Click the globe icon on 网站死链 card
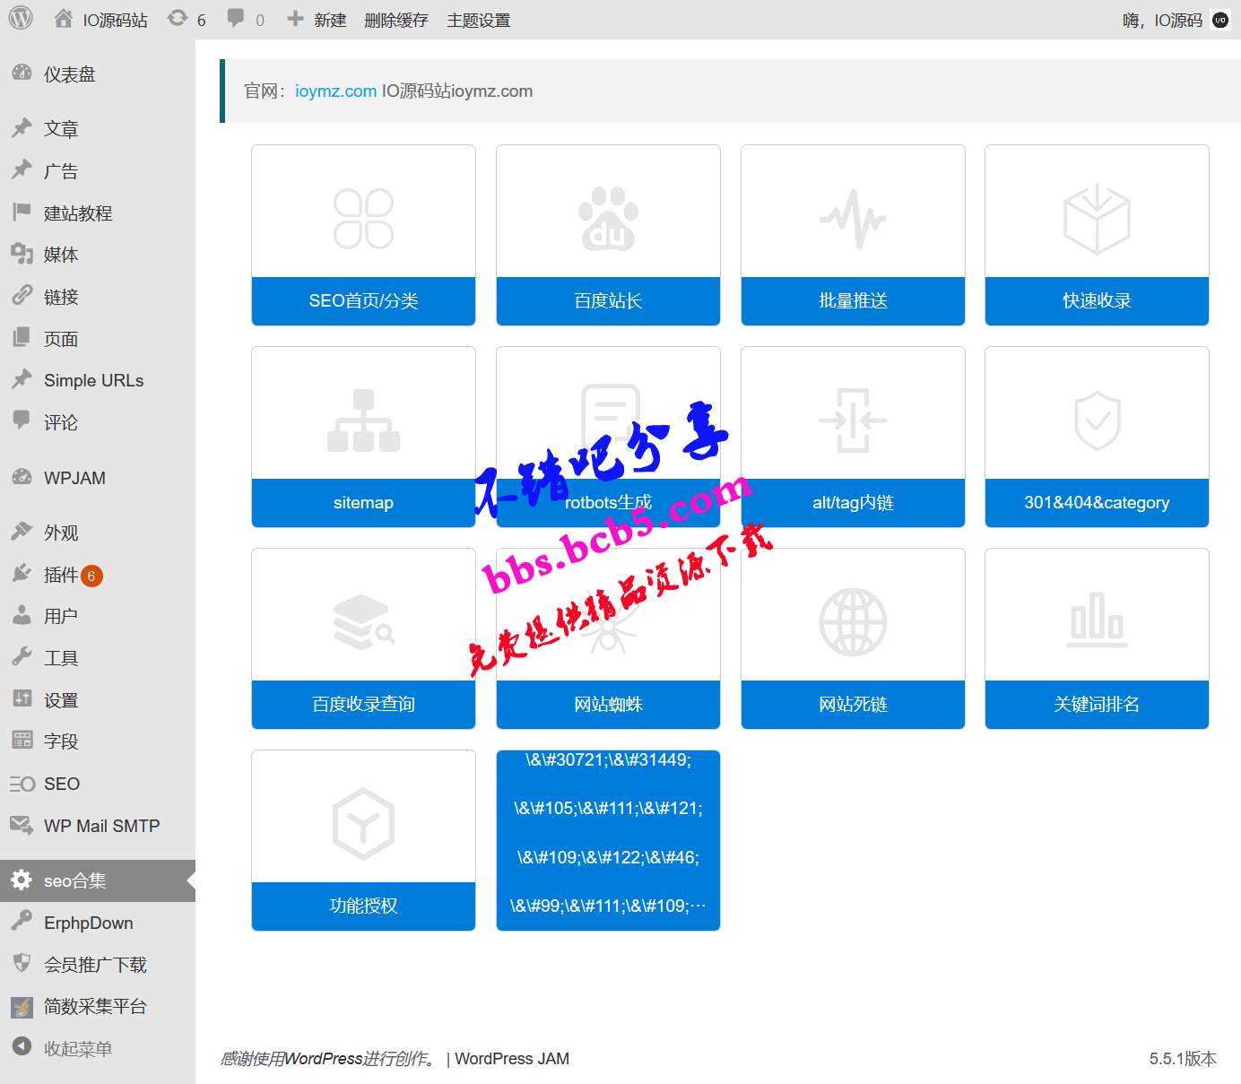 click(853, 622)
